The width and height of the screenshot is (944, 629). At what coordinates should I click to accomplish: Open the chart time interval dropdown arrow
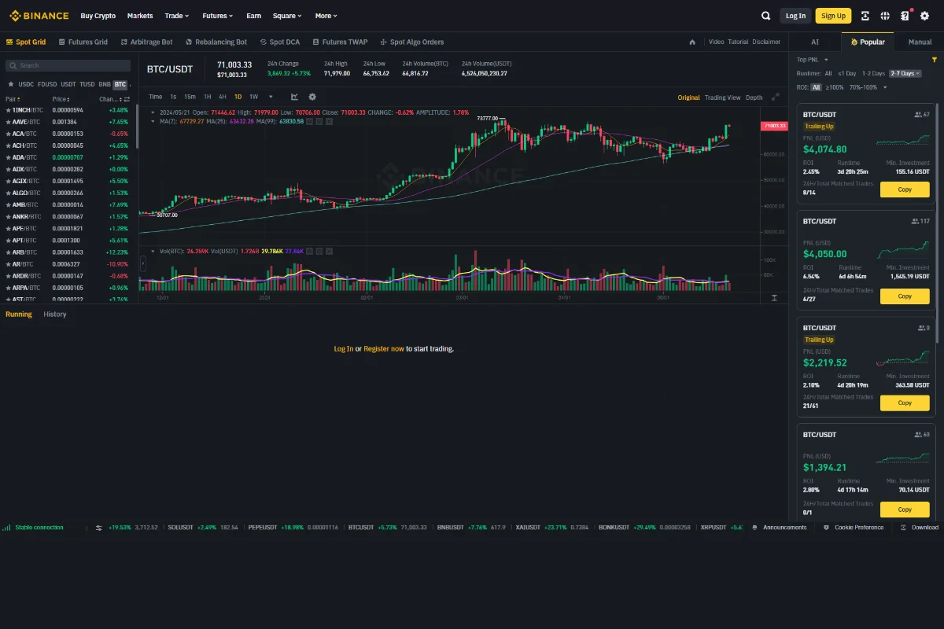click(x=271, y=96)
